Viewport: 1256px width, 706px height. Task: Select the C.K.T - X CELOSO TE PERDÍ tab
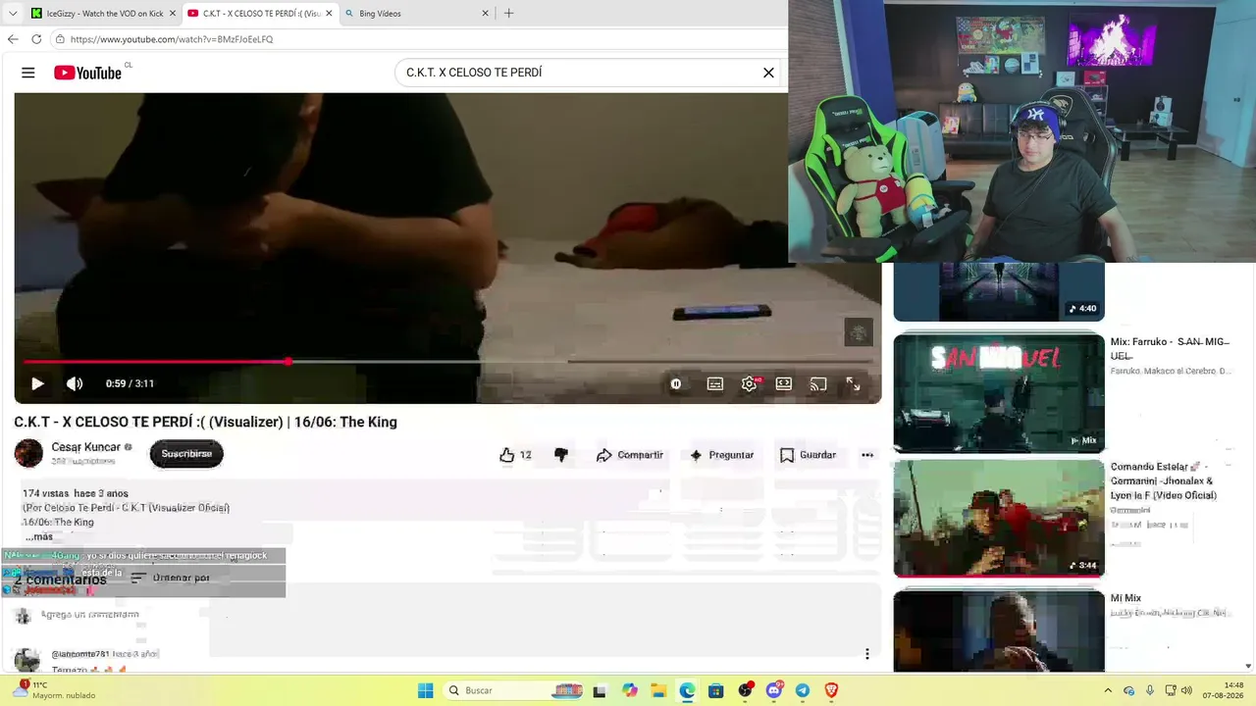(x=260, y=14)
